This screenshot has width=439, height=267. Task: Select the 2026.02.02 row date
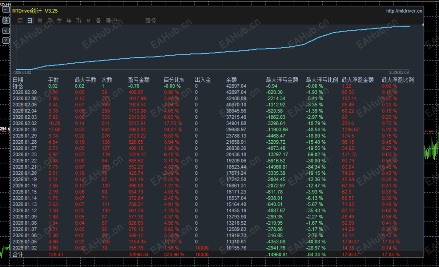[25, 123]
